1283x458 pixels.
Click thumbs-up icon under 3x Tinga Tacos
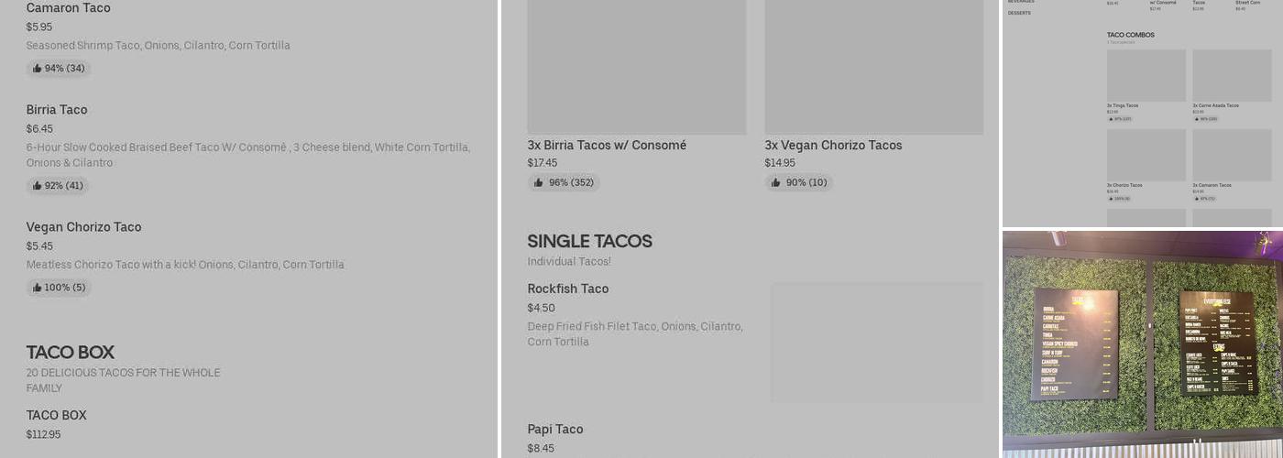pos(1110,119)
